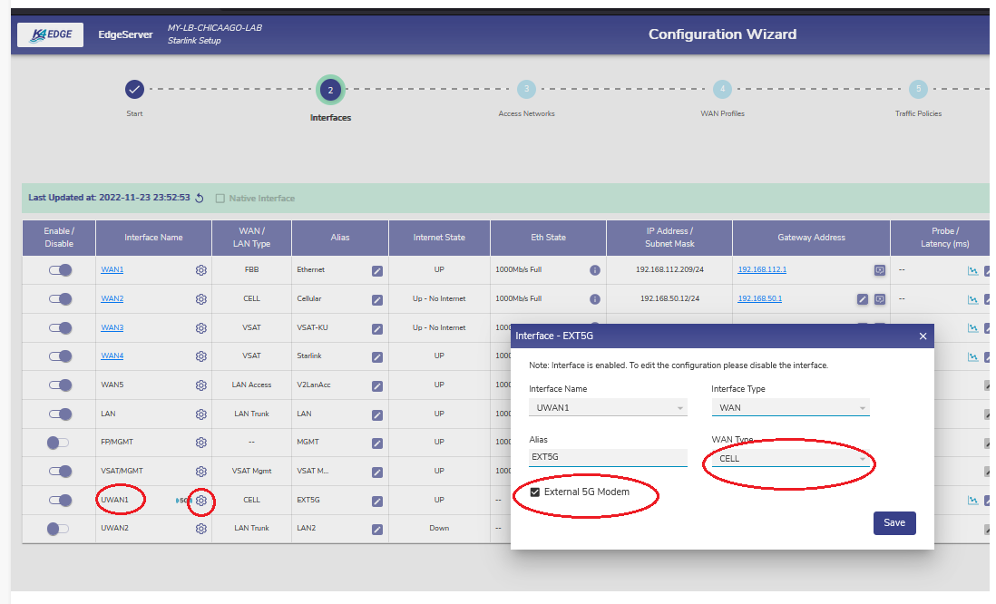This screenshot has width=996, height=604.
Task: Open the latency graph icon for WAN1
Action: pyautogui.click(x=973, y=270)
